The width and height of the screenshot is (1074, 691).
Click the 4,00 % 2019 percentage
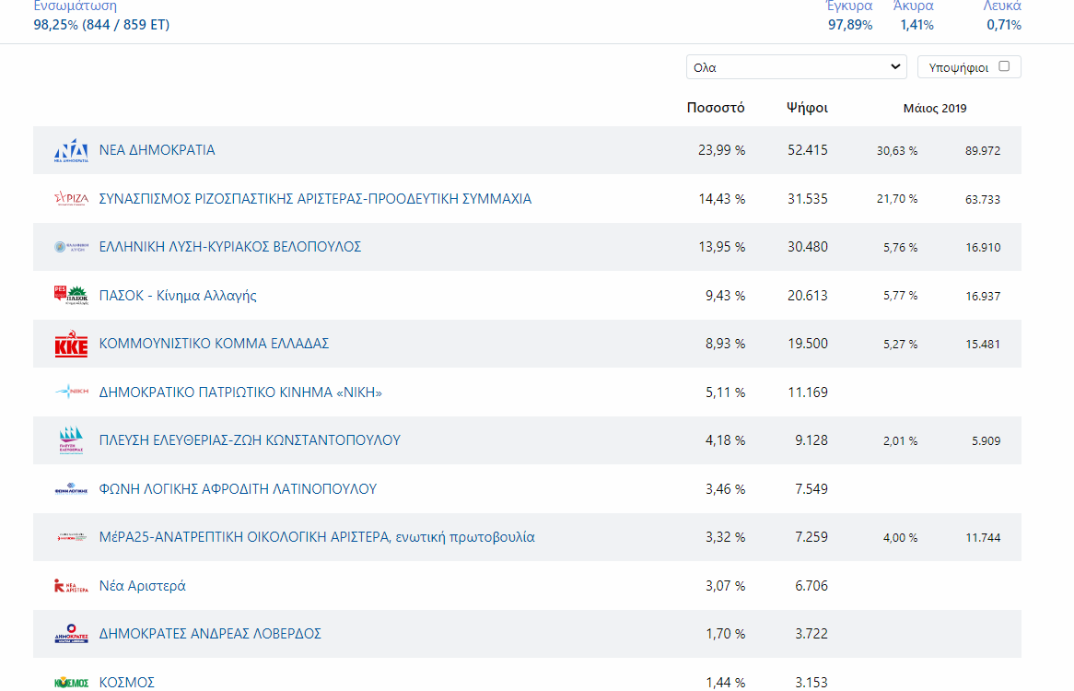click(x=900, y=537)
